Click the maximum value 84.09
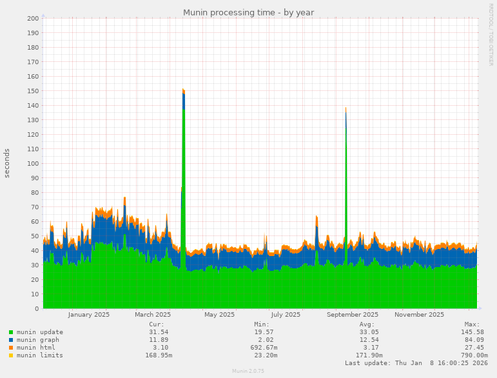The image size is (497, 378). click(474, 340)
